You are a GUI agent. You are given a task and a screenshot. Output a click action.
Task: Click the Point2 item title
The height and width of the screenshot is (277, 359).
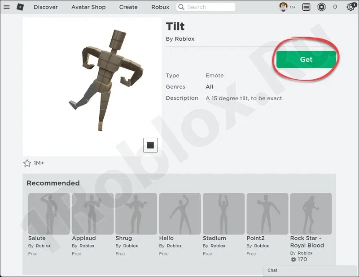click(255, 238)
